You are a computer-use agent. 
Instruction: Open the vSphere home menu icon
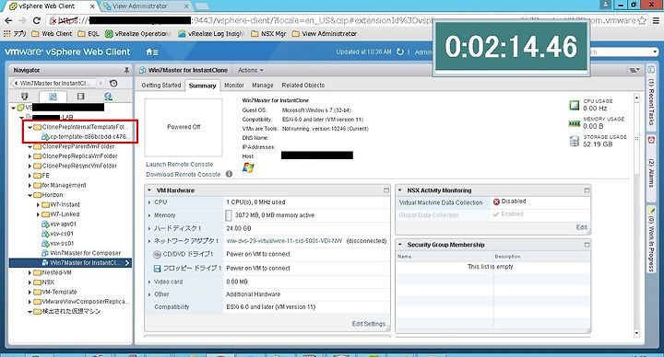coord(151,52)
